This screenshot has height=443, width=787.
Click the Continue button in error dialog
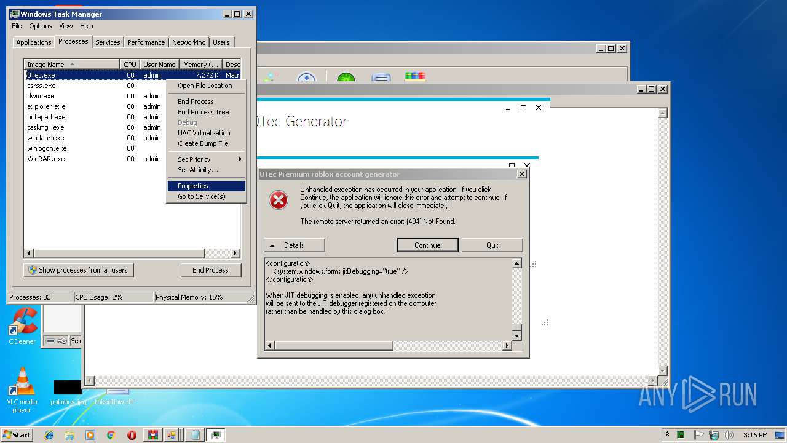(x=427, y=245)
